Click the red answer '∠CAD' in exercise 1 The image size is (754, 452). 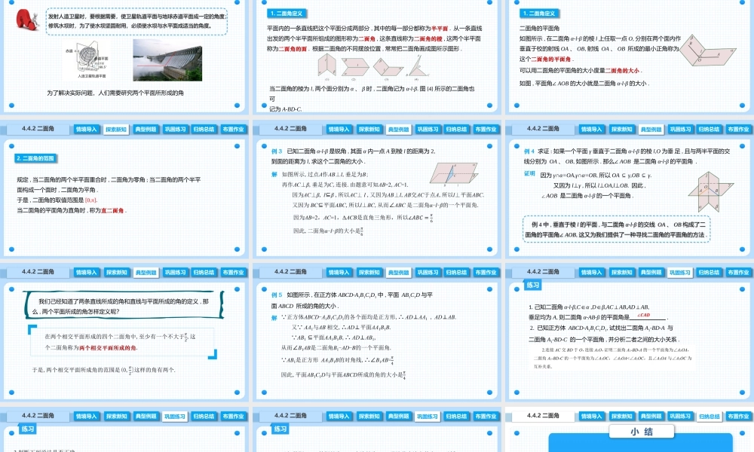643,315
